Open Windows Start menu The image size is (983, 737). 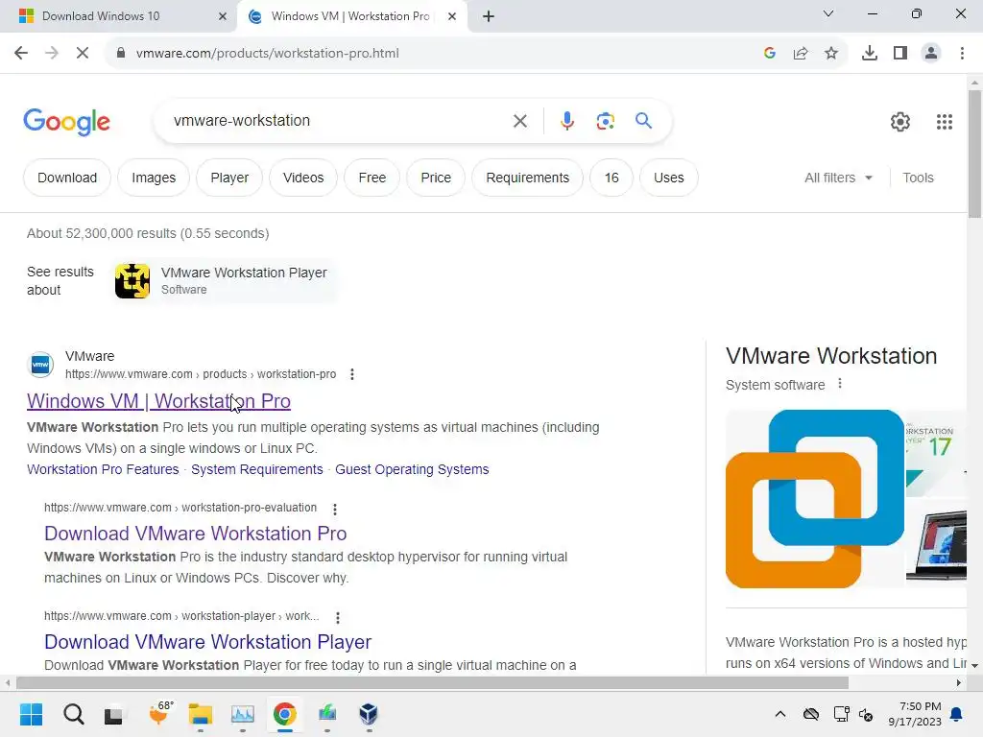coord(31,714)
